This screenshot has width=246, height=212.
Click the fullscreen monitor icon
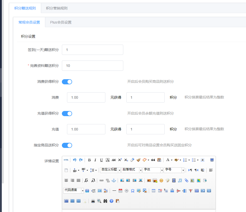point(212,160)
